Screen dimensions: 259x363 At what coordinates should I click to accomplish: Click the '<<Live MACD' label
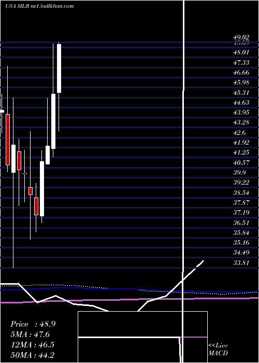click(218, 350)
